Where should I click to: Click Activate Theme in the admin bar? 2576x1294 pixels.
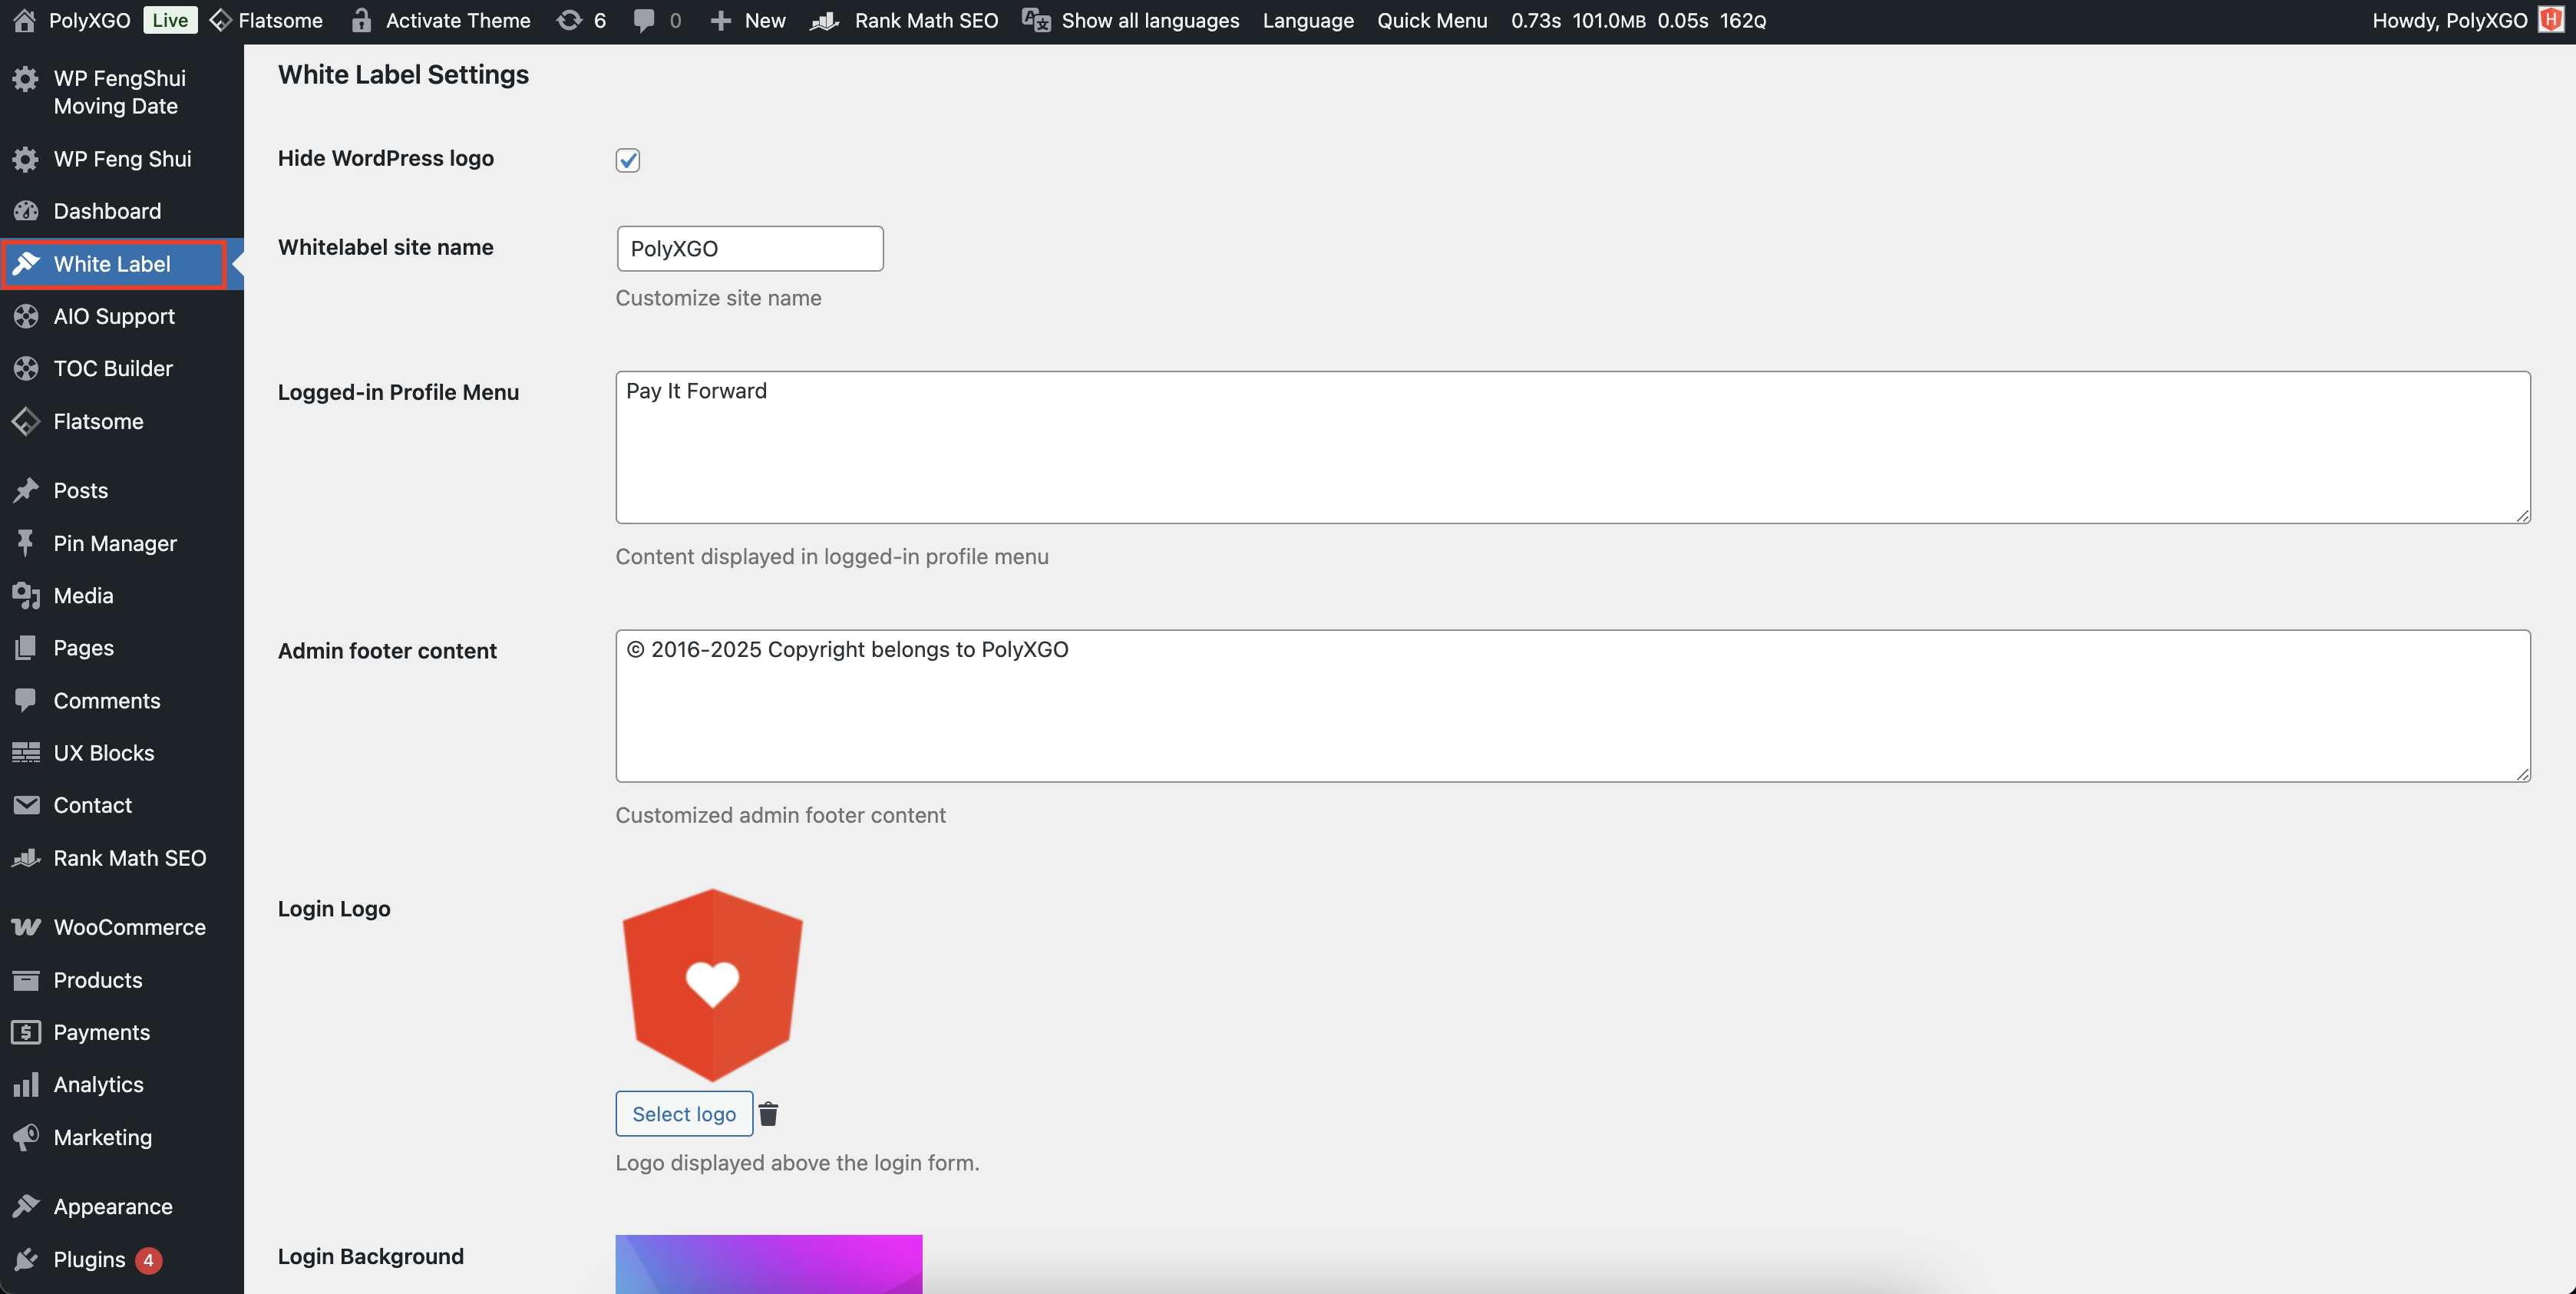[458, 20]
